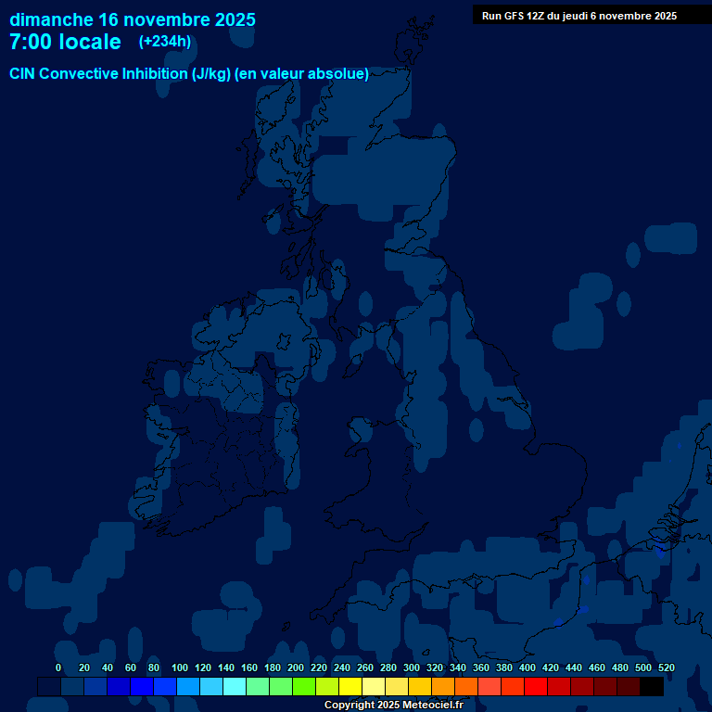Click the orange-red swatch between 360 and 380
712x712 pixels.
point(489,686)
